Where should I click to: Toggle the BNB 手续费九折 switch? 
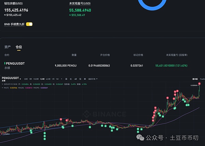(29, 24)
